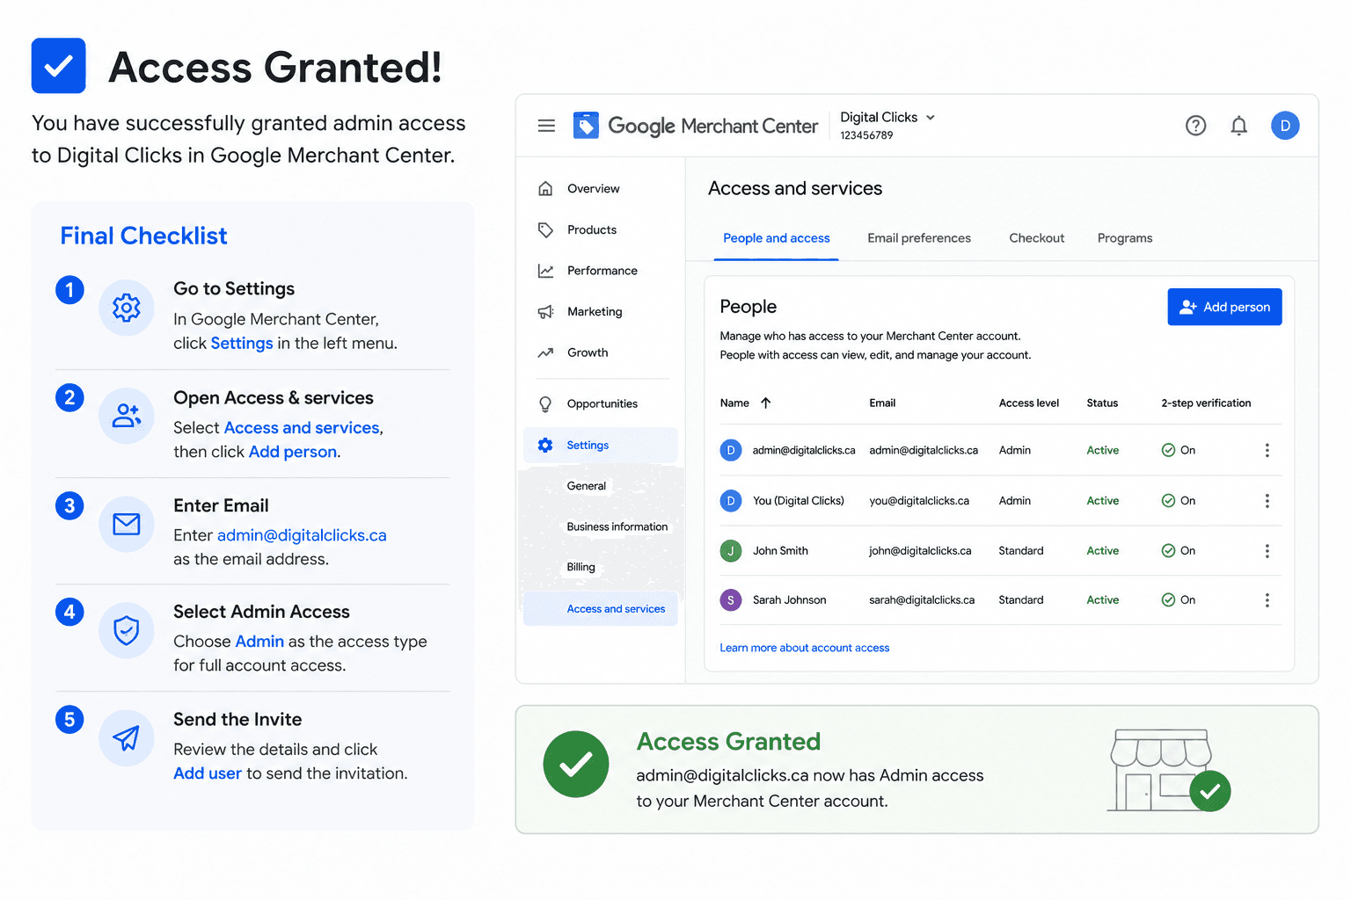
Task: Click the Access level column header
Action: [1029, 403]
